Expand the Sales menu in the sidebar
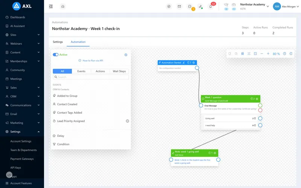 click(23, 88)
